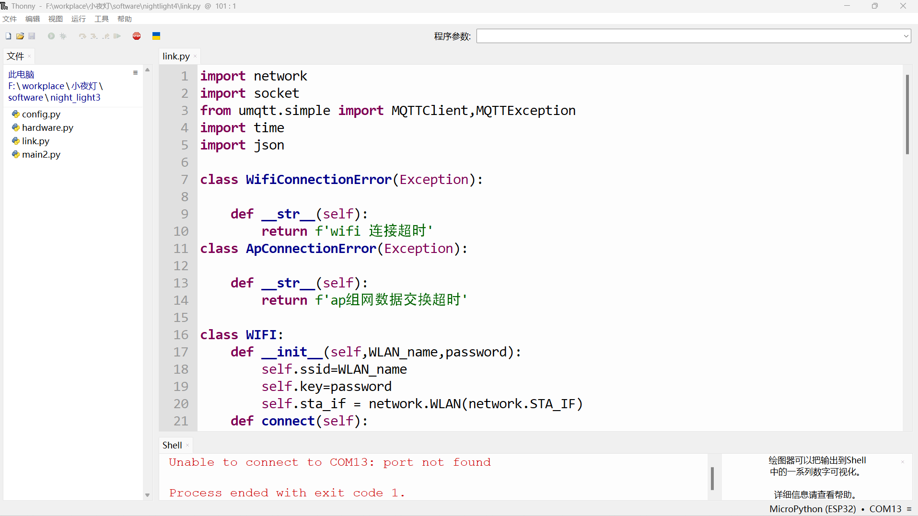Viewport: 918px width, 516px height.
Task: Close the 文件 files panel tab
Action: point(29,57)
